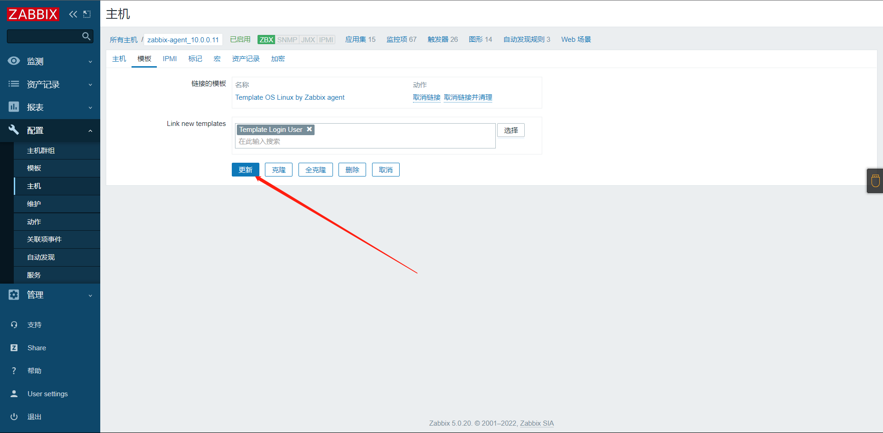
Task: Switch to the 模板 tab
Action: (144, 59)
